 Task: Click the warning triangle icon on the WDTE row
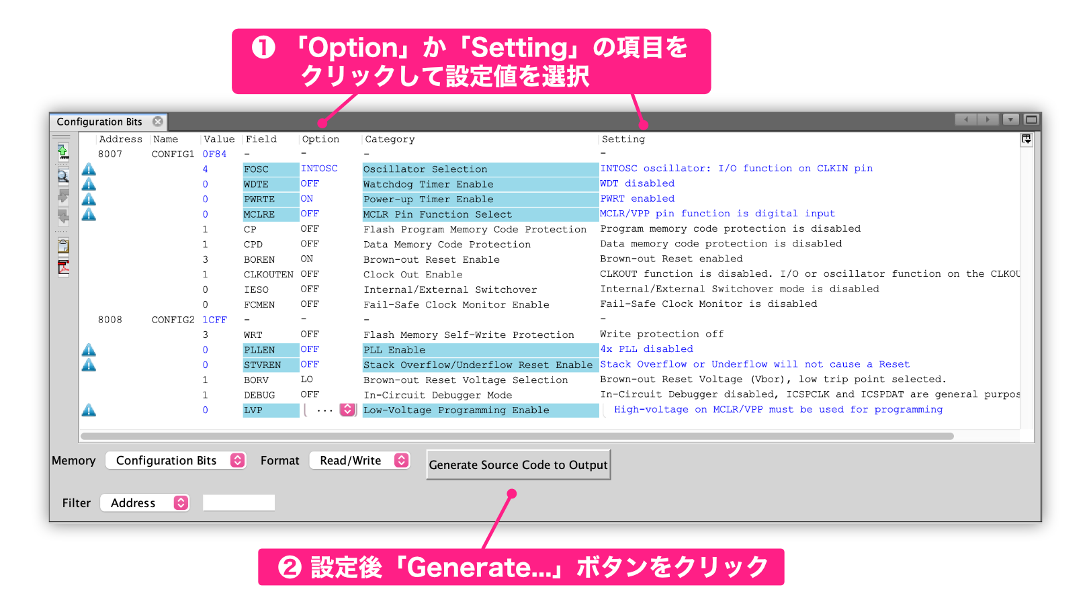click(89, 184)
